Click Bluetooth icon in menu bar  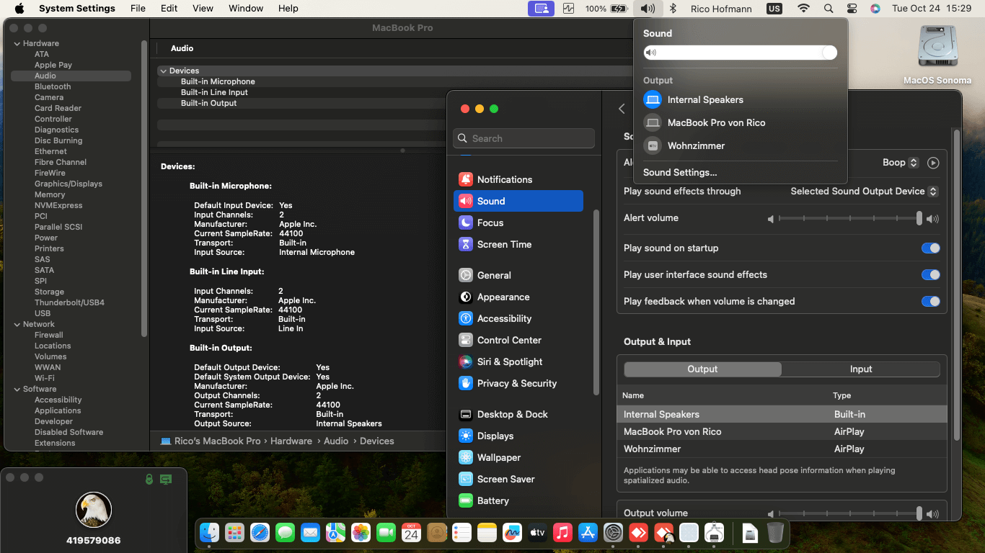click(x=673, y=9)
